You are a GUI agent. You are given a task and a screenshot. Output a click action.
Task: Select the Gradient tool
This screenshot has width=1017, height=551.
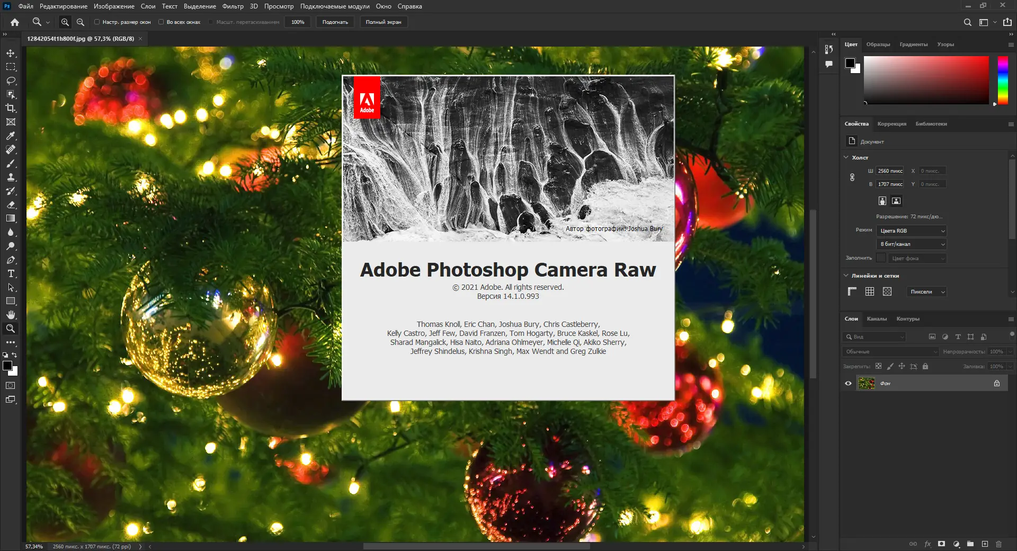pyautogui.click(x=11, y=218)
